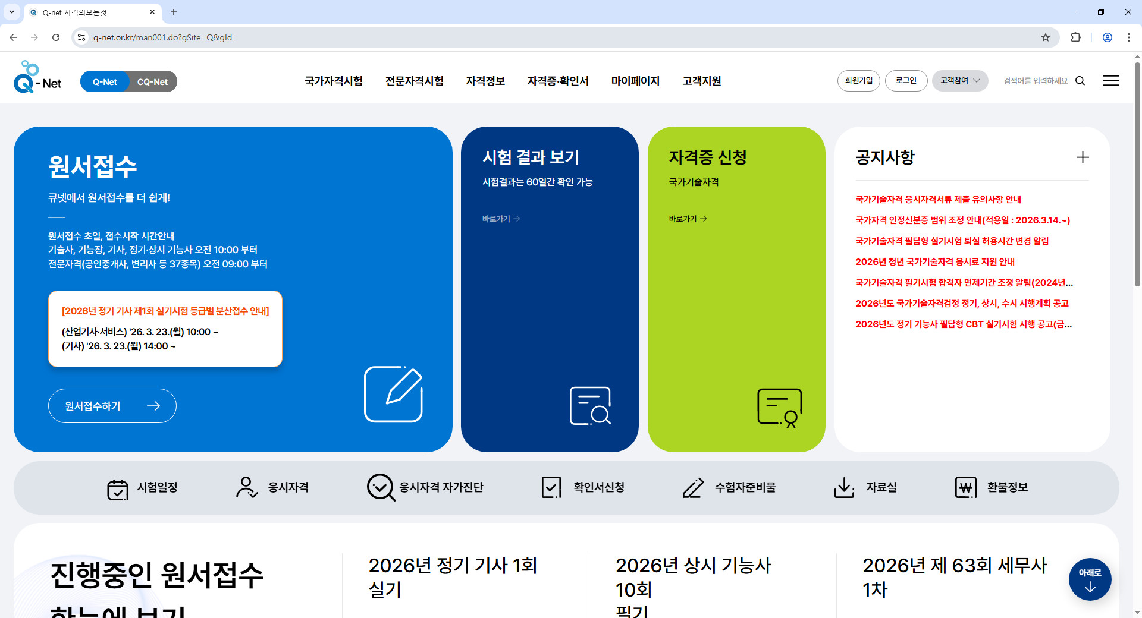Click the 응시자격 person icon
Viewport: 1142px width, 618px height.
point(246,487)
